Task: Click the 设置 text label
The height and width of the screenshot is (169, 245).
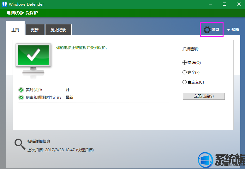Action: point(215,30)
